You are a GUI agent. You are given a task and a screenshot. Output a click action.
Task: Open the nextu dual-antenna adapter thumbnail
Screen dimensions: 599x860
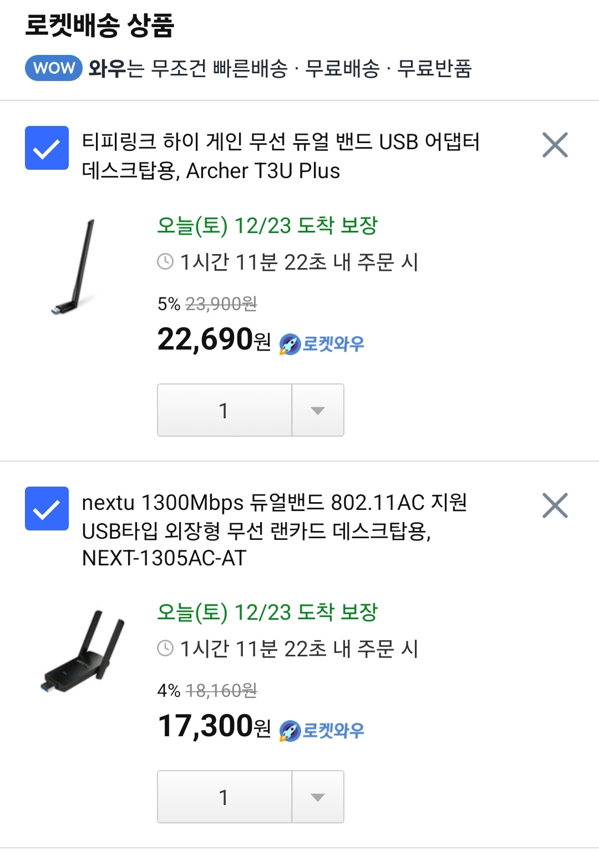point(83,650)
